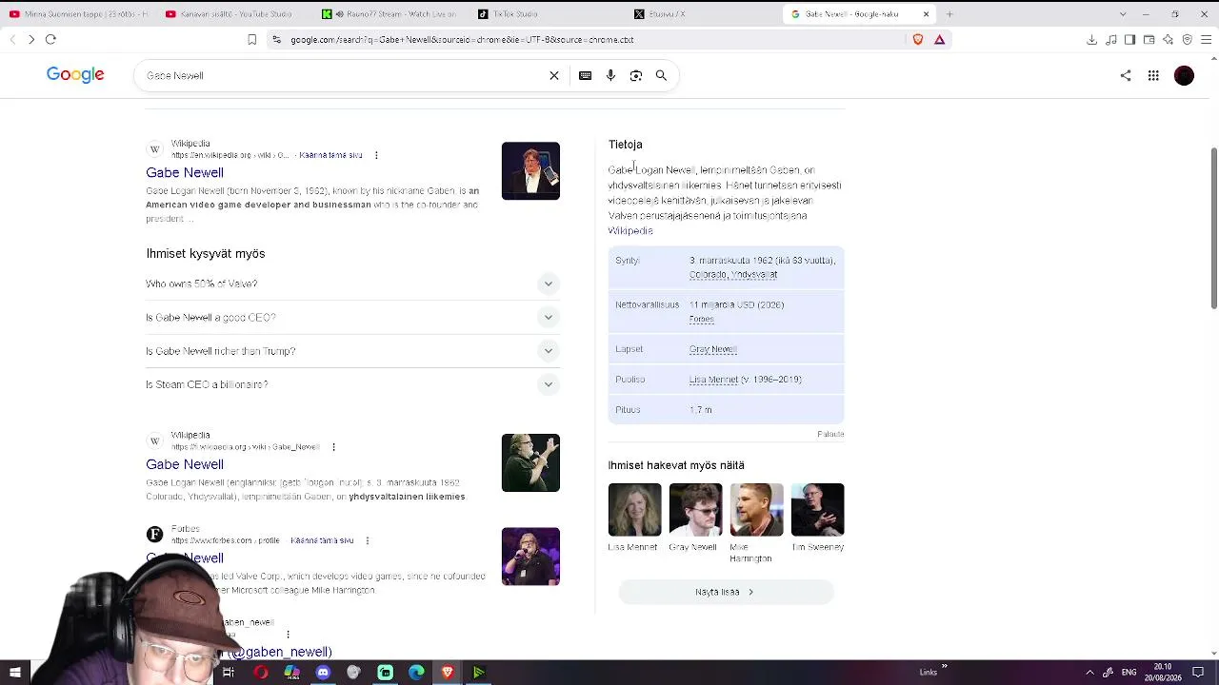Click the 'Näytä lisää' button
The height and width of the screenshot is (685, 1219).
pyautogui.click(x=726, y=592)
